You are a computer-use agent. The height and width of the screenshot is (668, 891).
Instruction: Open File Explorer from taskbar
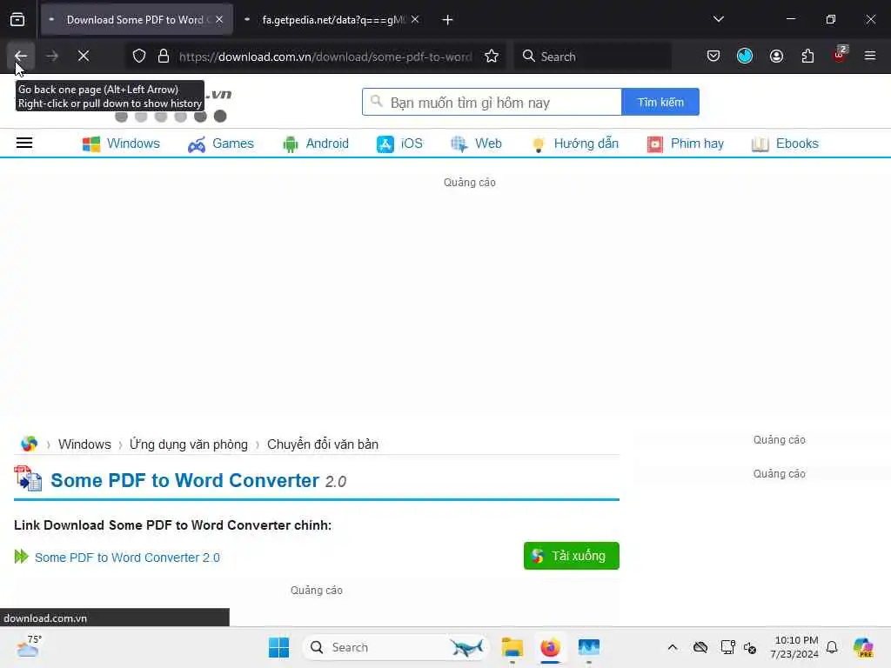pyautogui.click(x=512, y=647)
